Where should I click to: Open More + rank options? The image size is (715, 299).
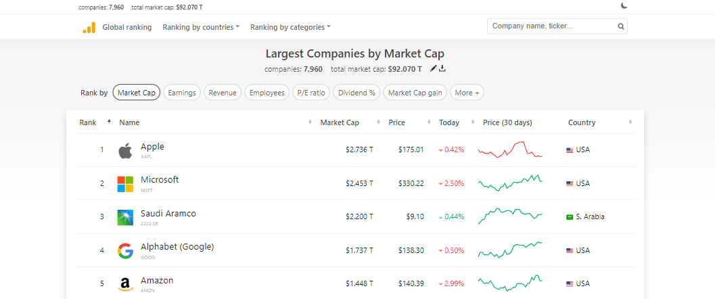[x=467, y=93]
